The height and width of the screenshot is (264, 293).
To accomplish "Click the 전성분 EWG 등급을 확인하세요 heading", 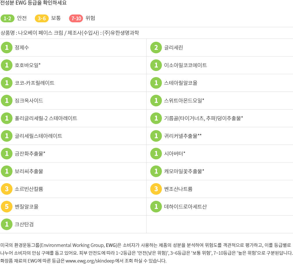I will pos(33,3).
